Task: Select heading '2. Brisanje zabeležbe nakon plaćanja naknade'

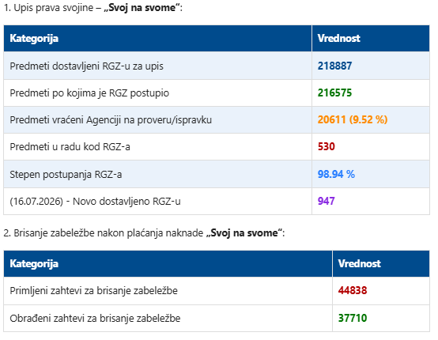Action: click(104, 232)
